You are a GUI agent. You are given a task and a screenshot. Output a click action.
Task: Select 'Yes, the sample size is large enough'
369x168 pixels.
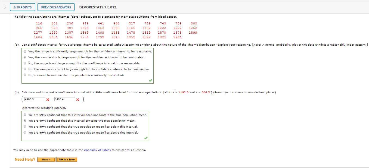tap(25, 57)
